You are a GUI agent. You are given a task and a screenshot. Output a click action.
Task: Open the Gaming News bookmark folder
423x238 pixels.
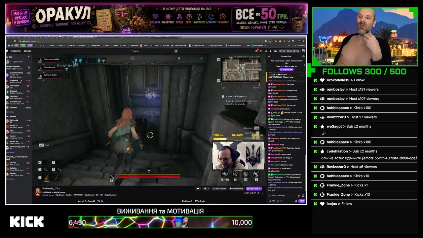coord(94,45)
